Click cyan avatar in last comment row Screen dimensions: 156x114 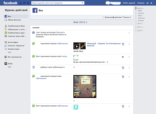pos(76,107)
